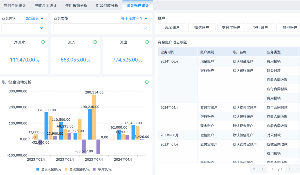Click the info icon on 净流水 card

pyautogui.click(x=43, y=42)
